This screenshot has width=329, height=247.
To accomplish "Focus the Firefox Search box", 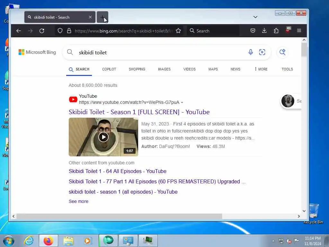I will 213,31.
